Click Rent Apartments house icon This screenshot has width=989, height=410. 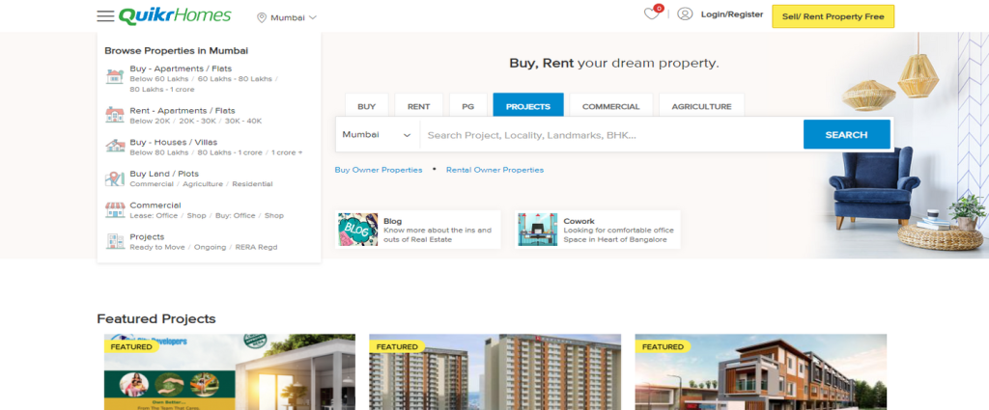click(x=115, y=115)
